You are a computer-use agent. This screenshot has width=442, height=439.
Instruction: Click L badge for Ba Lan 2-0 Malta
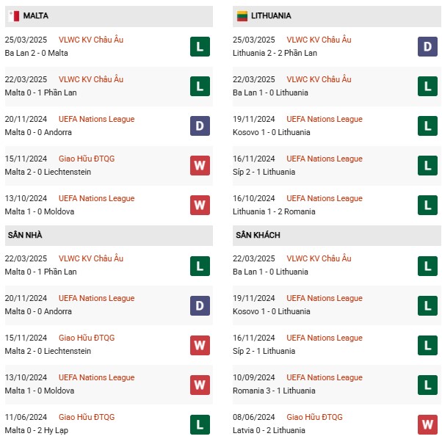tap(200, 46)
